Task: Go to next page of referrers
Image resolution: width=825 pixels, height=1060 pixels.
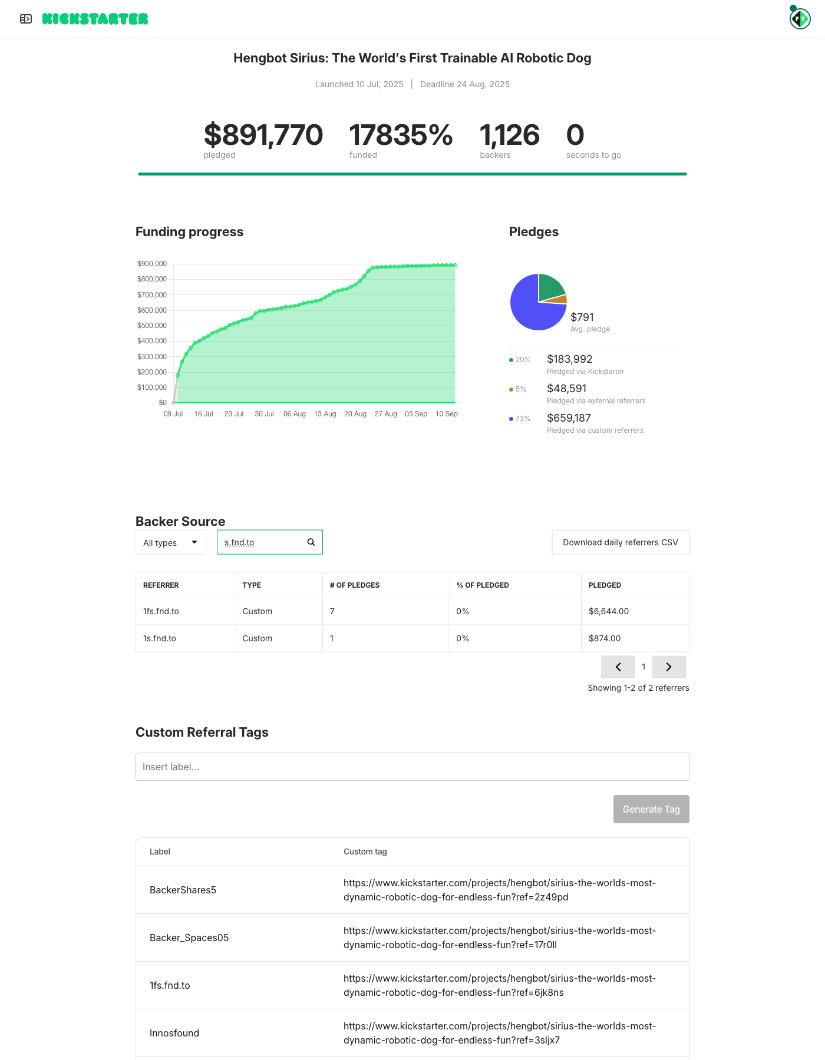Action: click(x=669, y=667)
